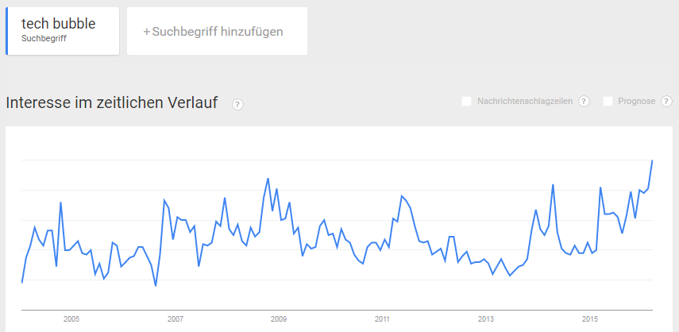Image resolution: width=679 pixels, height=332 pixels.
Task: Click the 2007 label on the time axis
Action: (x=175, y=319)
